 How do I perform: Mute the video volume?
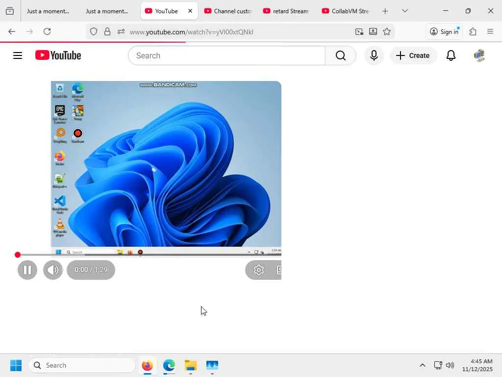(53, 270)
